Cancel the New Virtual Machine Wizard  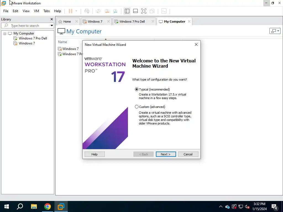click(188, 154)
